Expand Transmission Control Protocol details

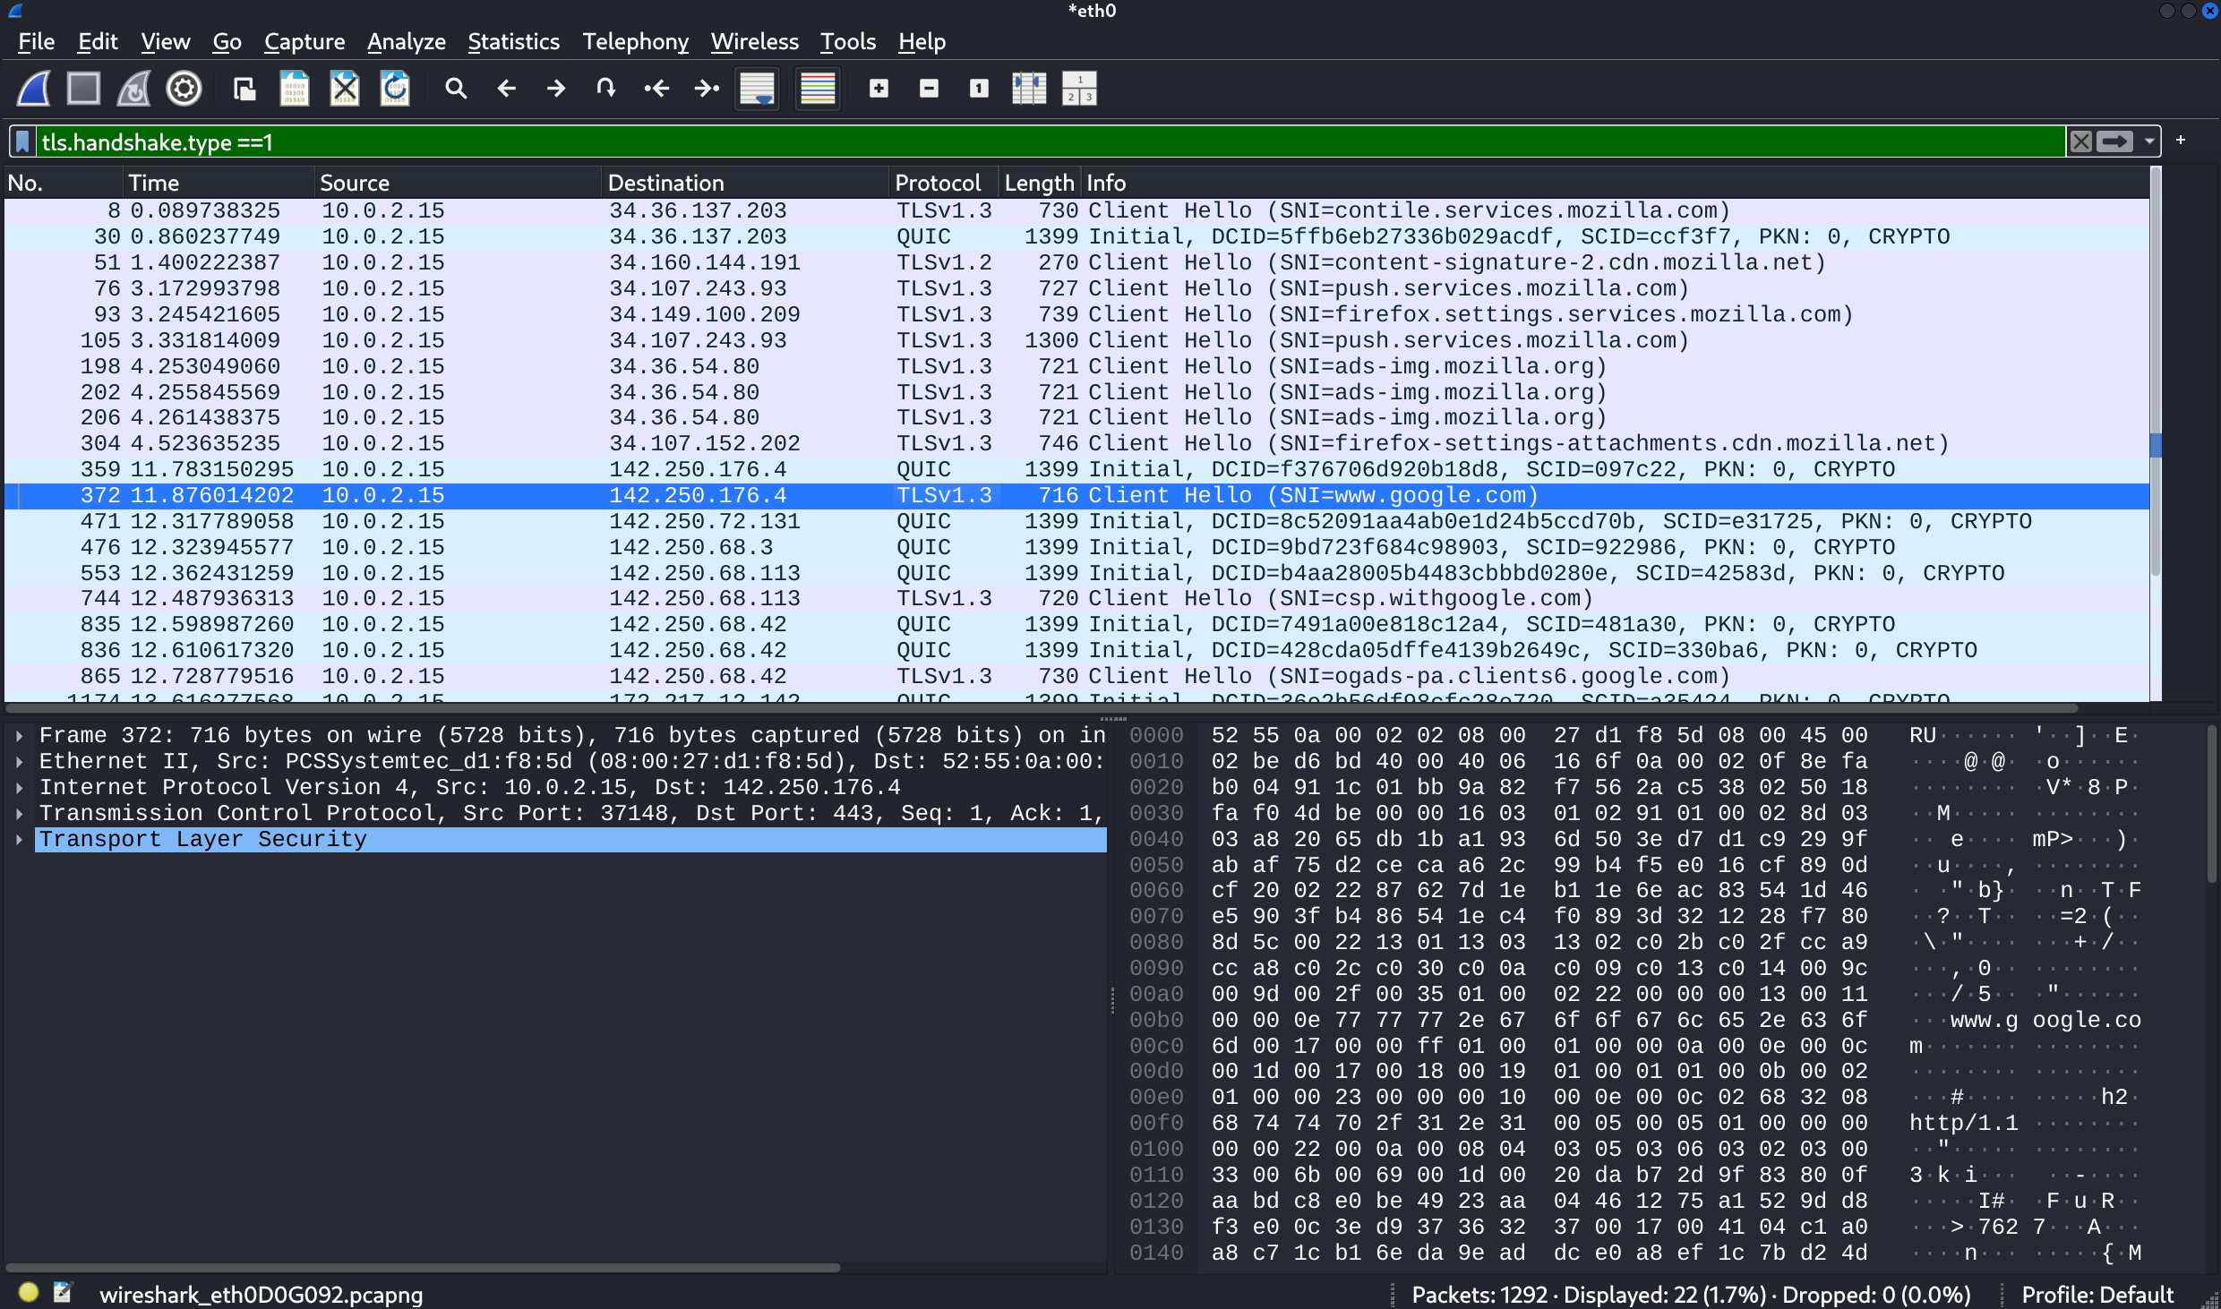(x=20, y=814)
